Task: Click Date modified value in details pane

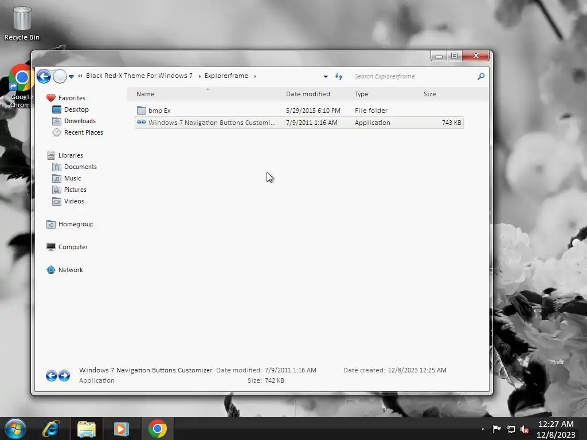Action: click(291, 370)
